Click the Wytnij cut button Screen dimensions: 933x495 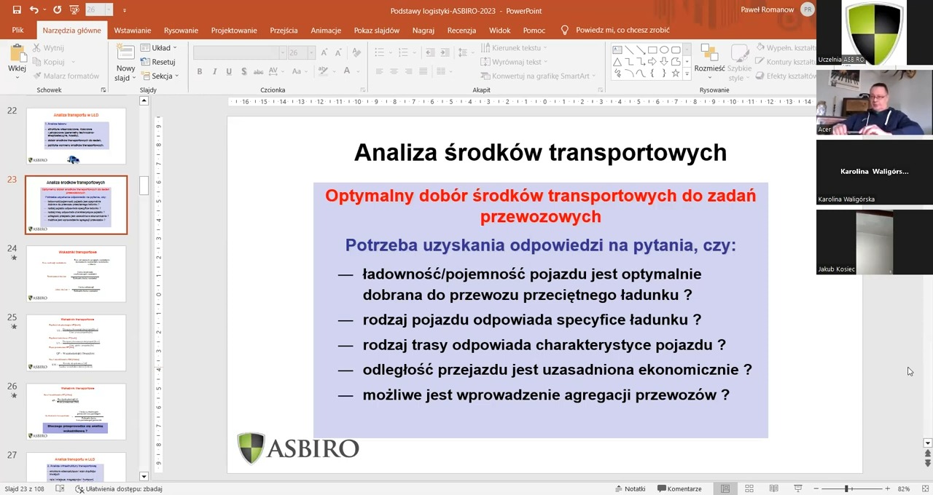point(48,48)
